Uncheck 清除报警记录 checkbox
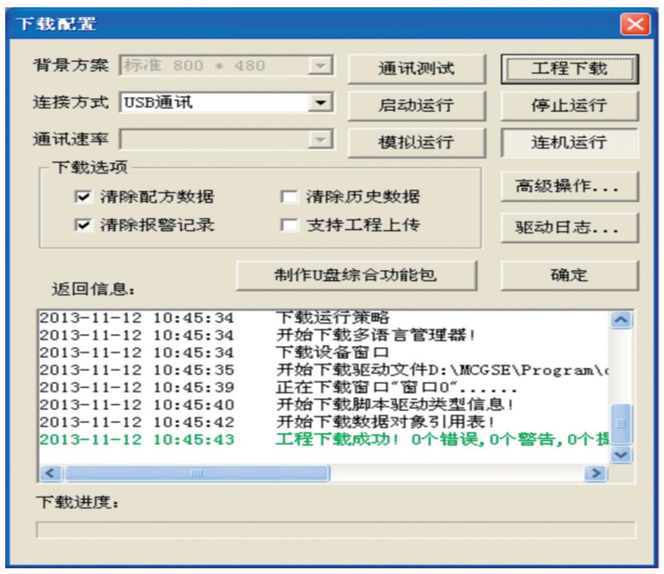 (x=82, y=225)
